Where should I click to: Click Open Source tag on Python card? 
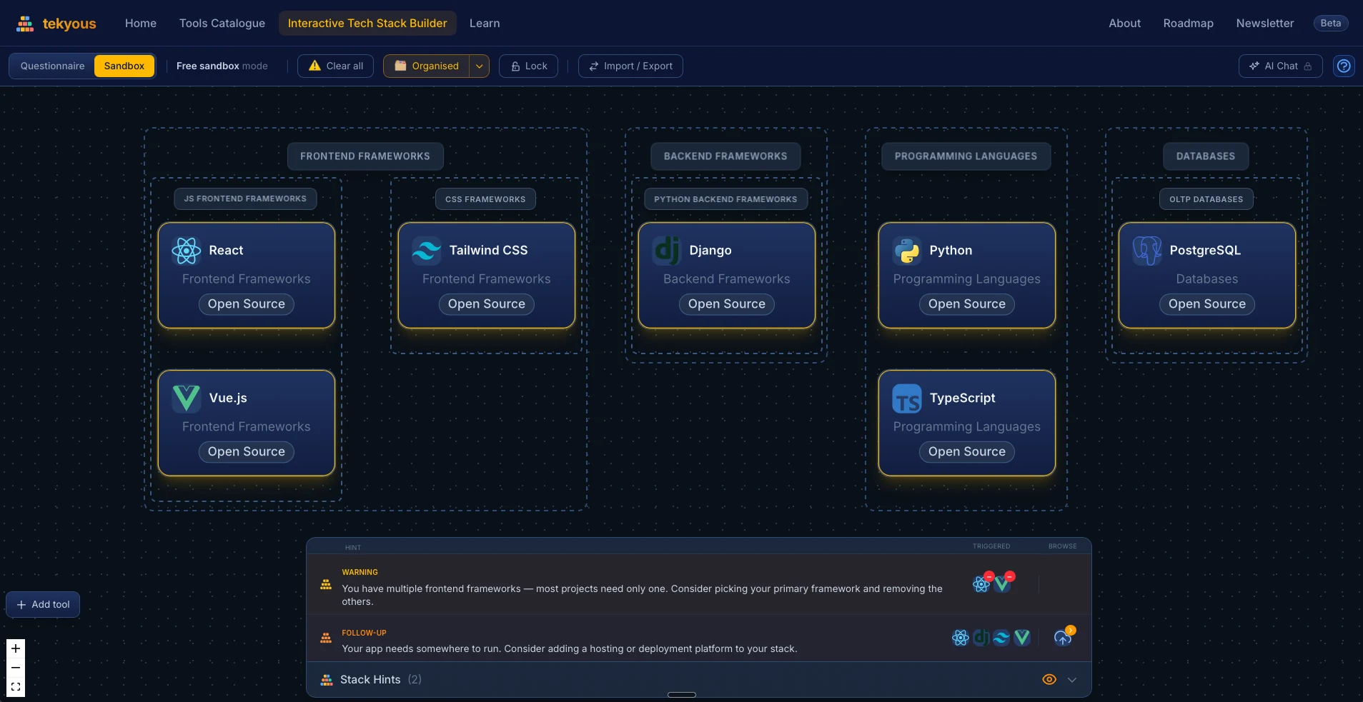click(x=967, y=304)
